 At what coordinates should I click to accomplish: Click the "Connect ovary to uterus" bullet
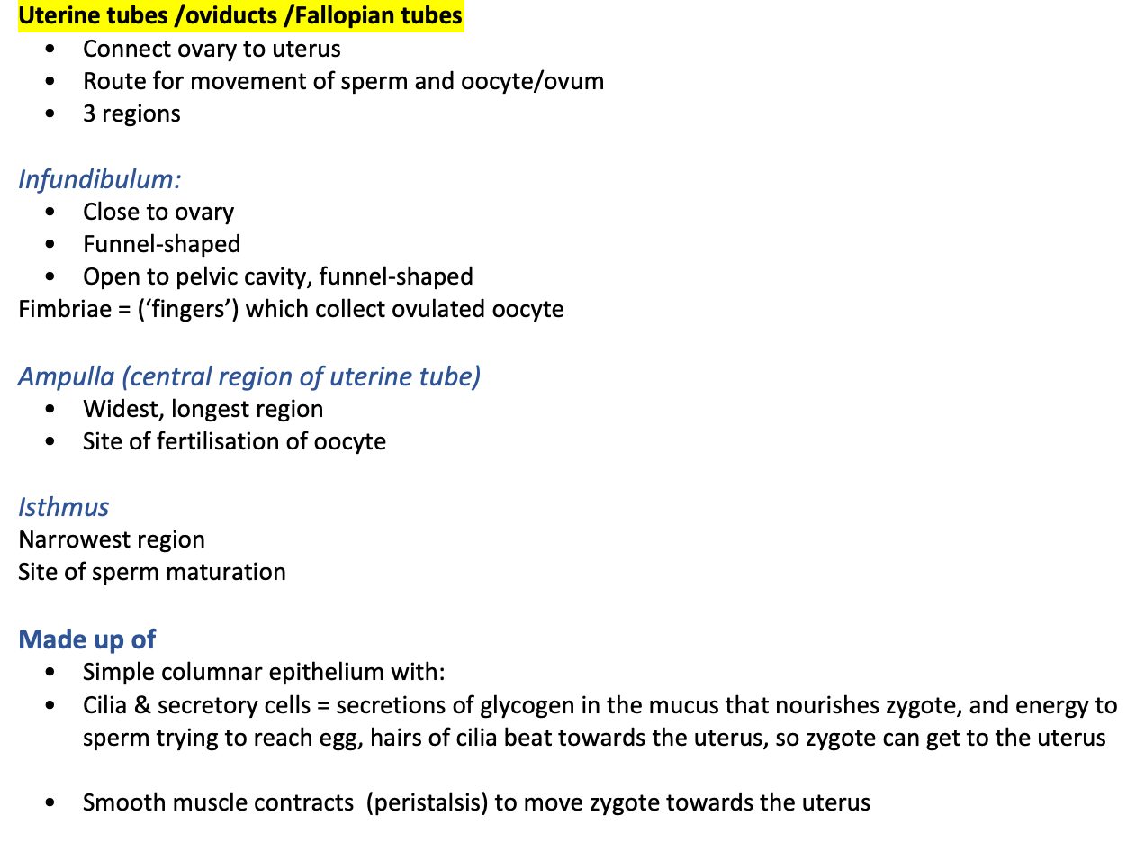pyautogui.click(x=212, y=49)
